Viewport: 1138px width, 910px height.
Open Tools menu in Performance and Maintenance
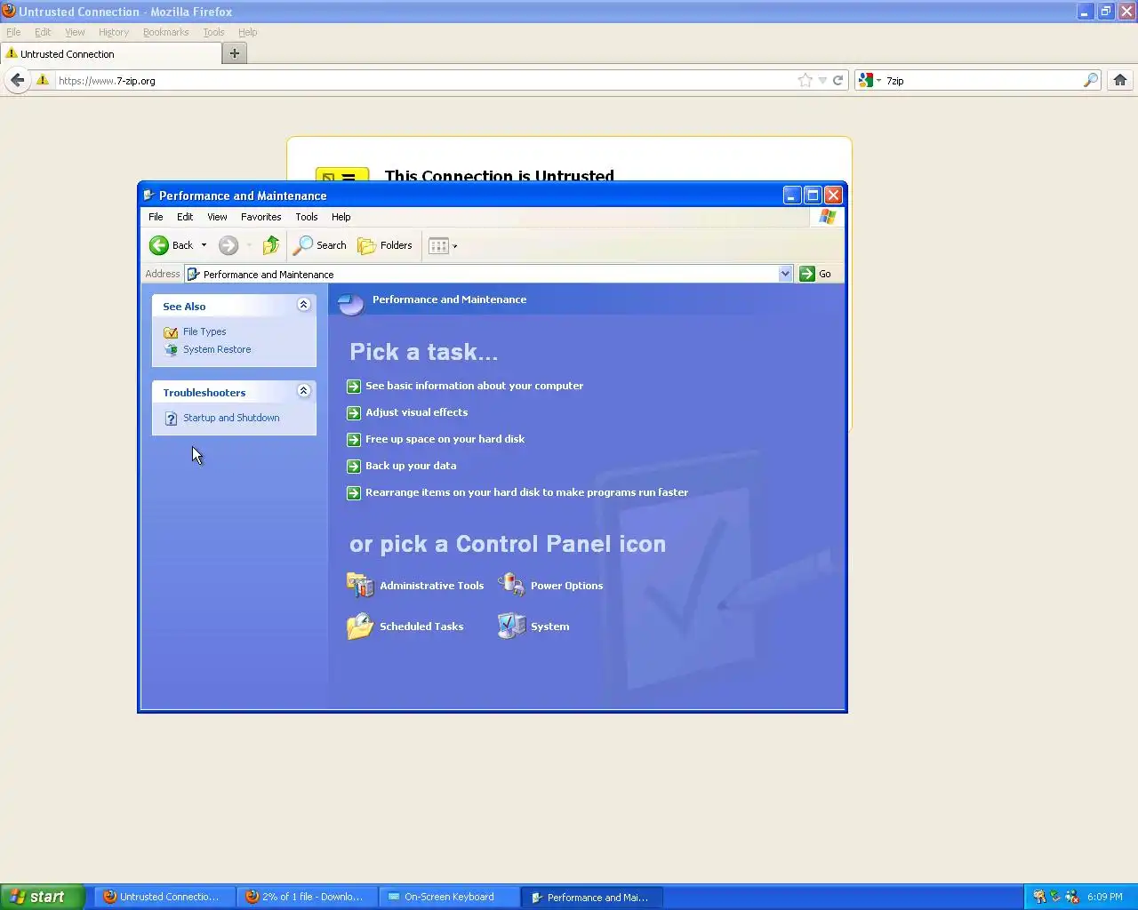click(307, 217)
